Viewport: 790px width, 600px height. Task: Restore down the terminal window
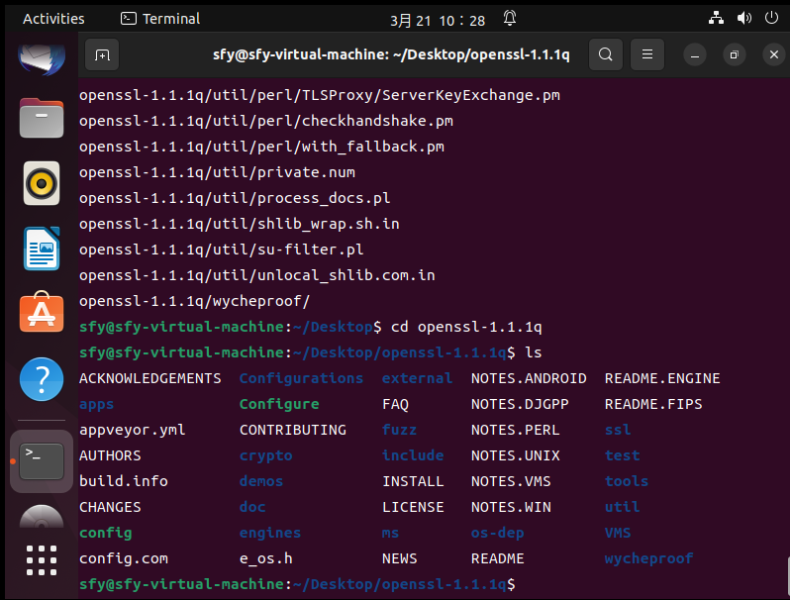pyautogui.click(x=735, y=54)
